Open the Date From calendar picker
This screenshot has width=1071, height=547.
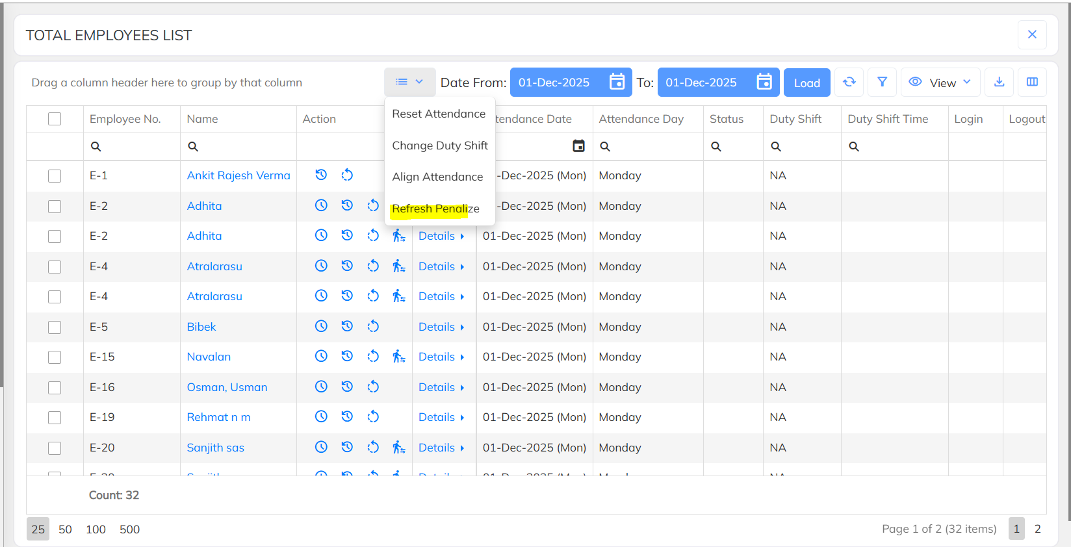pyautogui.click(x=617, y=83)
